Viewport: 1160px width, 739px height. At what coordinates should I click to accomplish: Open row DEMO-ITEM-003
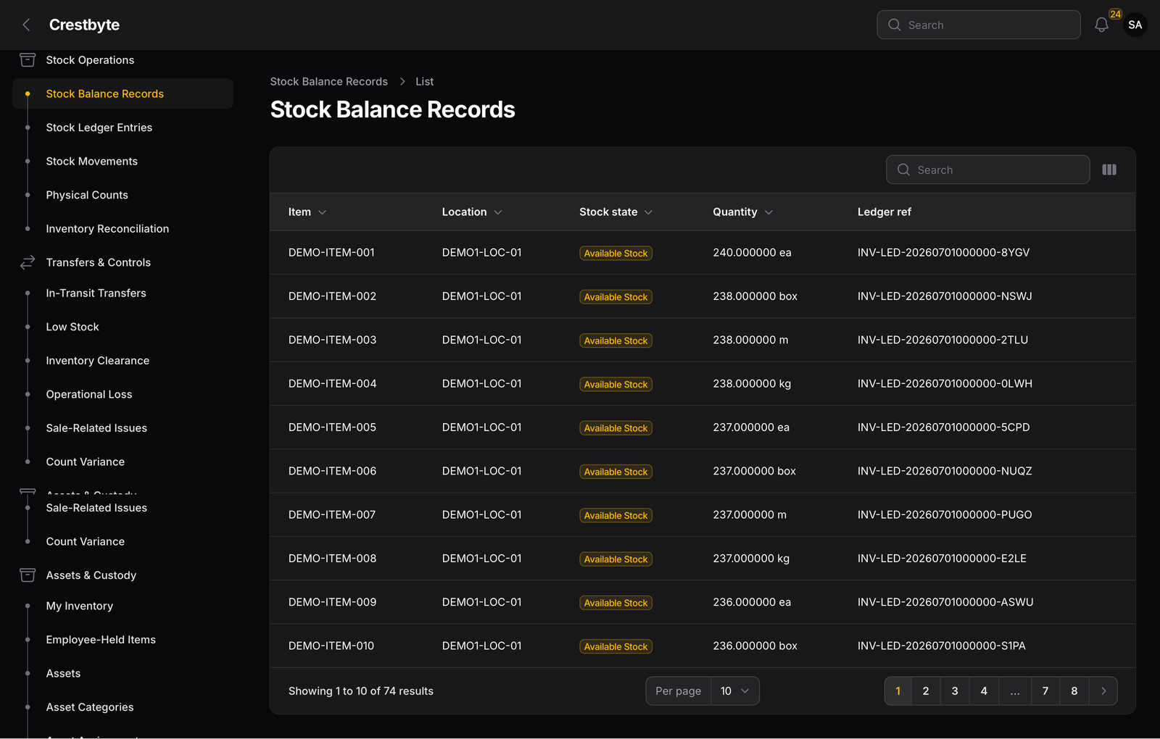(x=703, y=340)
